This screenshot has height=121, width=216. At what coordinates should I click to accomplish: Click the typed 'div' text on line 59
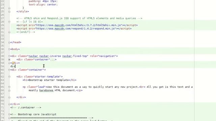click(x=12, y=66)
